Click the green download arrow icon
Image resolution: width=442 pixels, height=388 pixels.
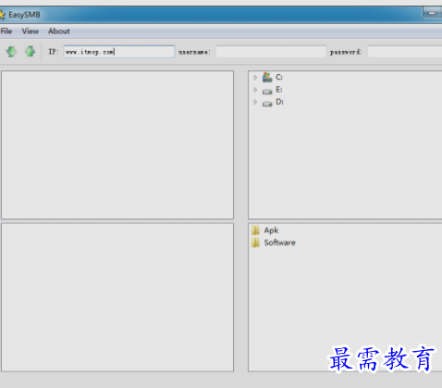tap(11, 52)
